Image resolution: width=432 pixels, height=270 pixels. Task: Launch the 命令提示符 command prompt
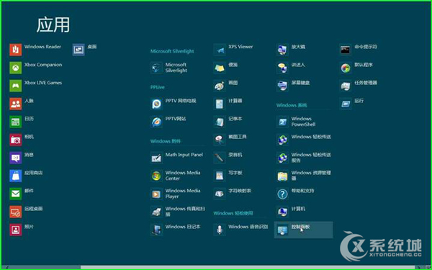pyautogui.click(x=359, y=50)
